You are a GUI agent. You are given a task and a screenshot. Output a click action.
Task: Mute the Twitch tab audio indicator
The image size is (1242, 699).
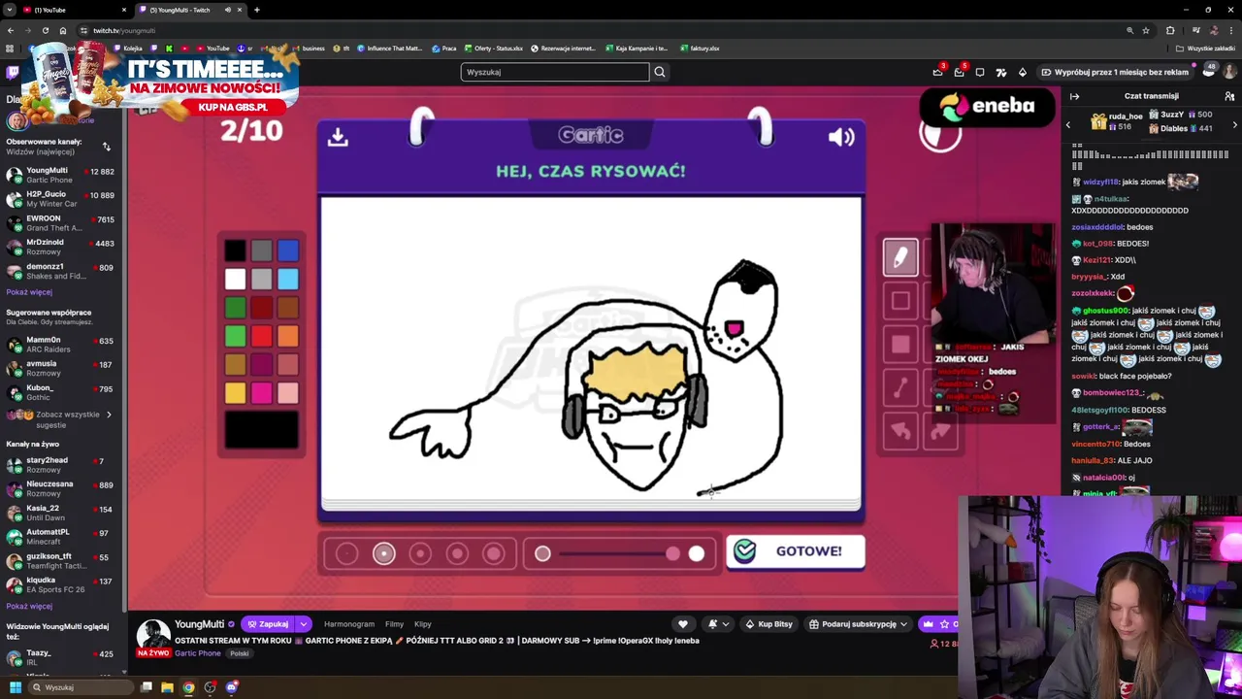pos(227,10)
